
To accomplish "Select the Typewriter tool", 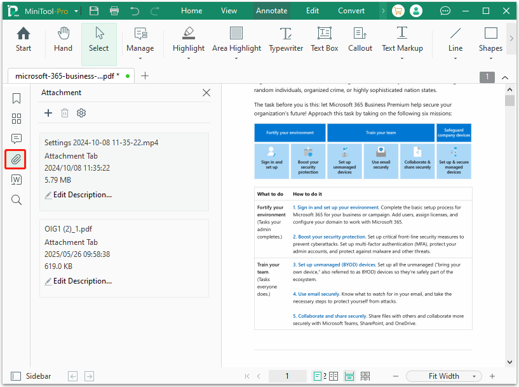I will [x=286, y=39].
